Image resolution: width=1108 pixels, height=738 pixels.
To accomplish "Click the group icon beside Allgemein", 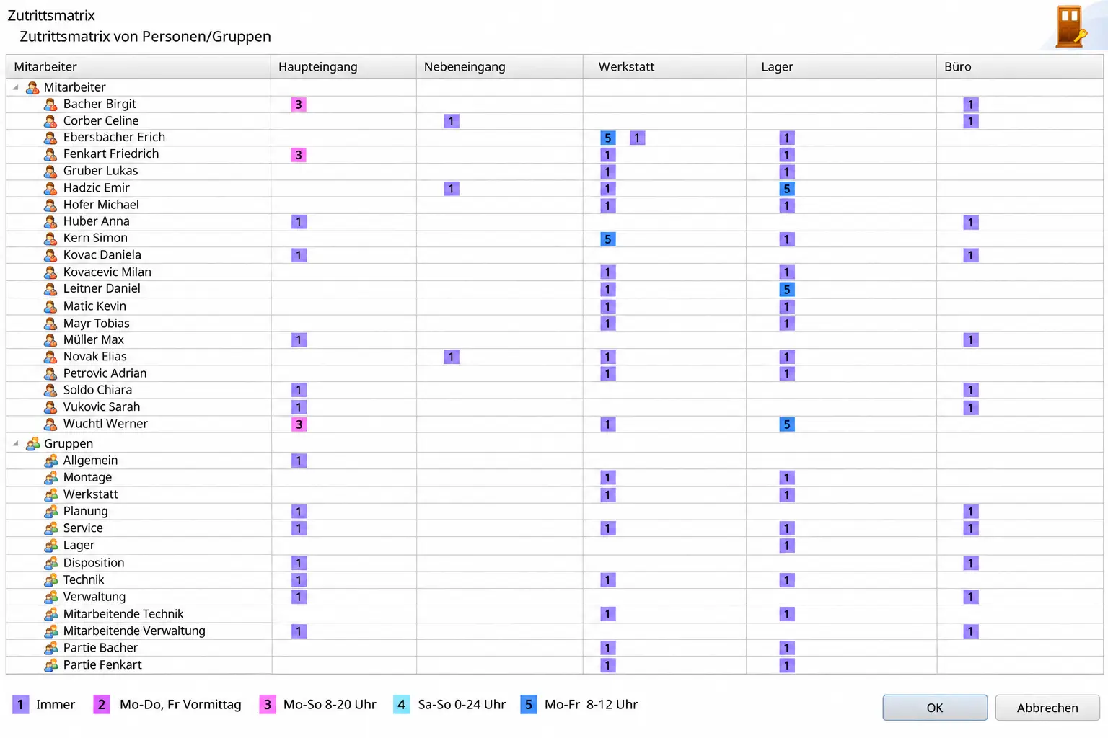I will [x=50, y=461].
